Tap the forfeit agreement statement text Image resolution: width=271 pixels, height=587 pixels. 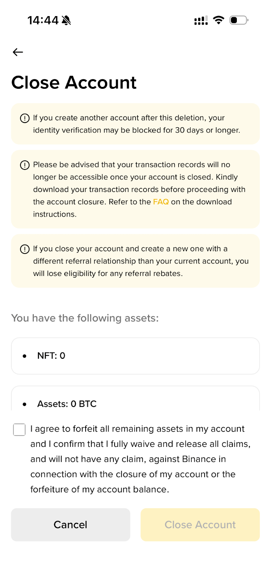pyautogui.click(x=140, y=459)
